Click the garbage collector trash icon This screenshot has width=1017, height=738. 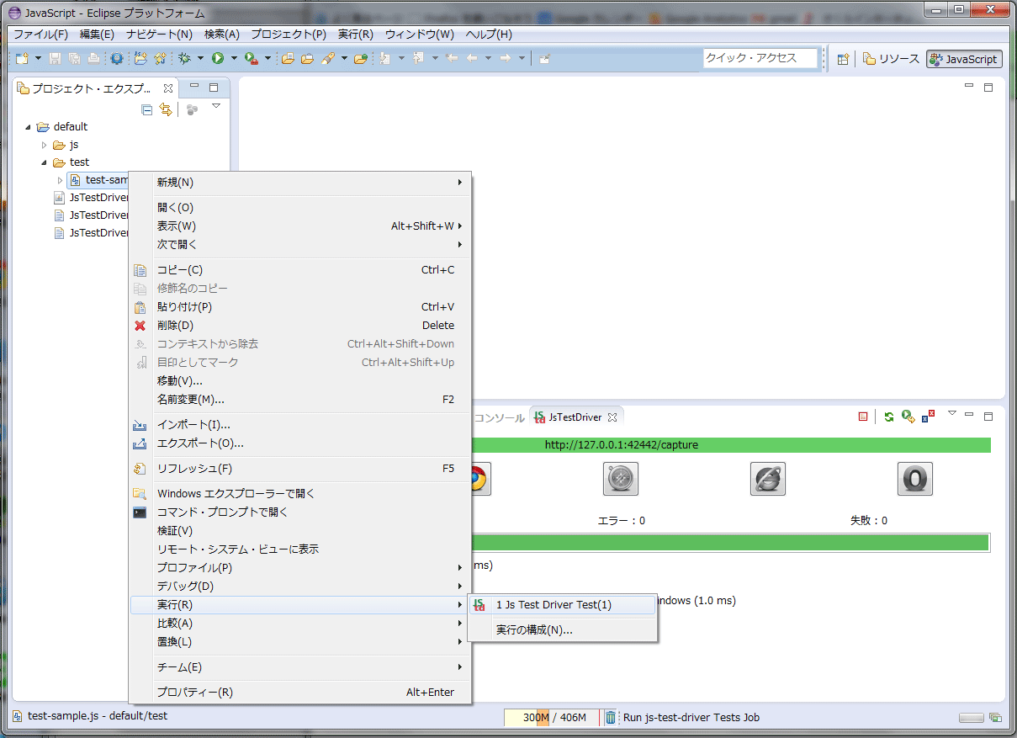[611, 717]
